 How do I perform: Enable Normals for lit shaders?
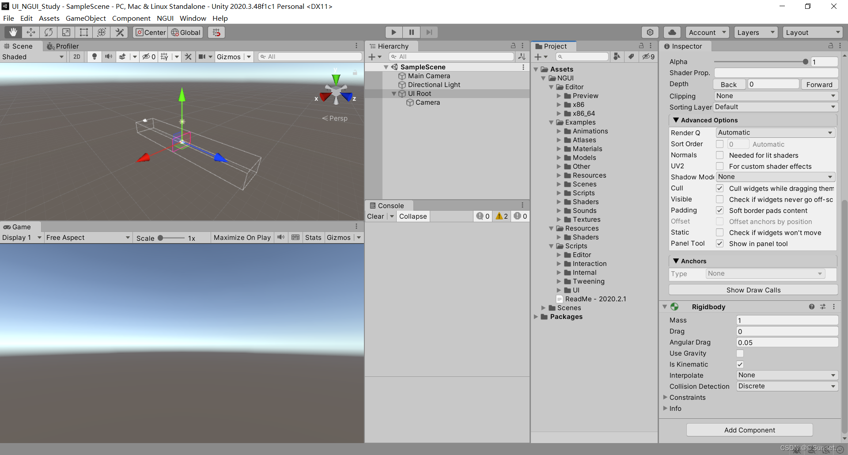point(720,155)
